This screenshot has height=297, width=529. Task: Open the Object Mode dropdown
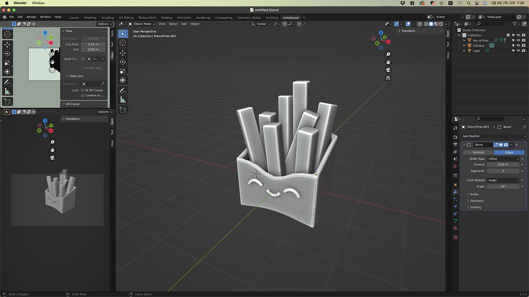142,24
